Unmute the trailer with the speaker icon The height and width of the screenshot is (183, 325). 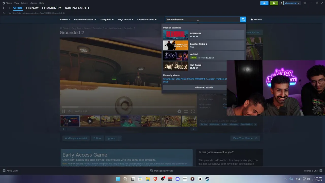point(70,111)
